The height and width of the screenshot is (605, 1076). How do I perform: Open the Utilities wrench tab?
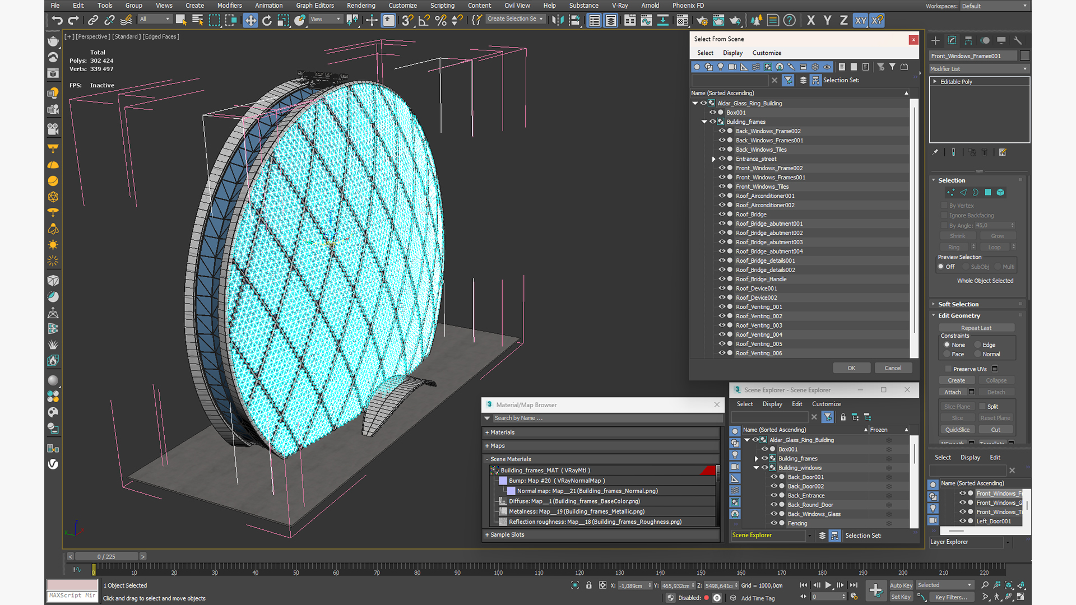tap(1018, 40)
